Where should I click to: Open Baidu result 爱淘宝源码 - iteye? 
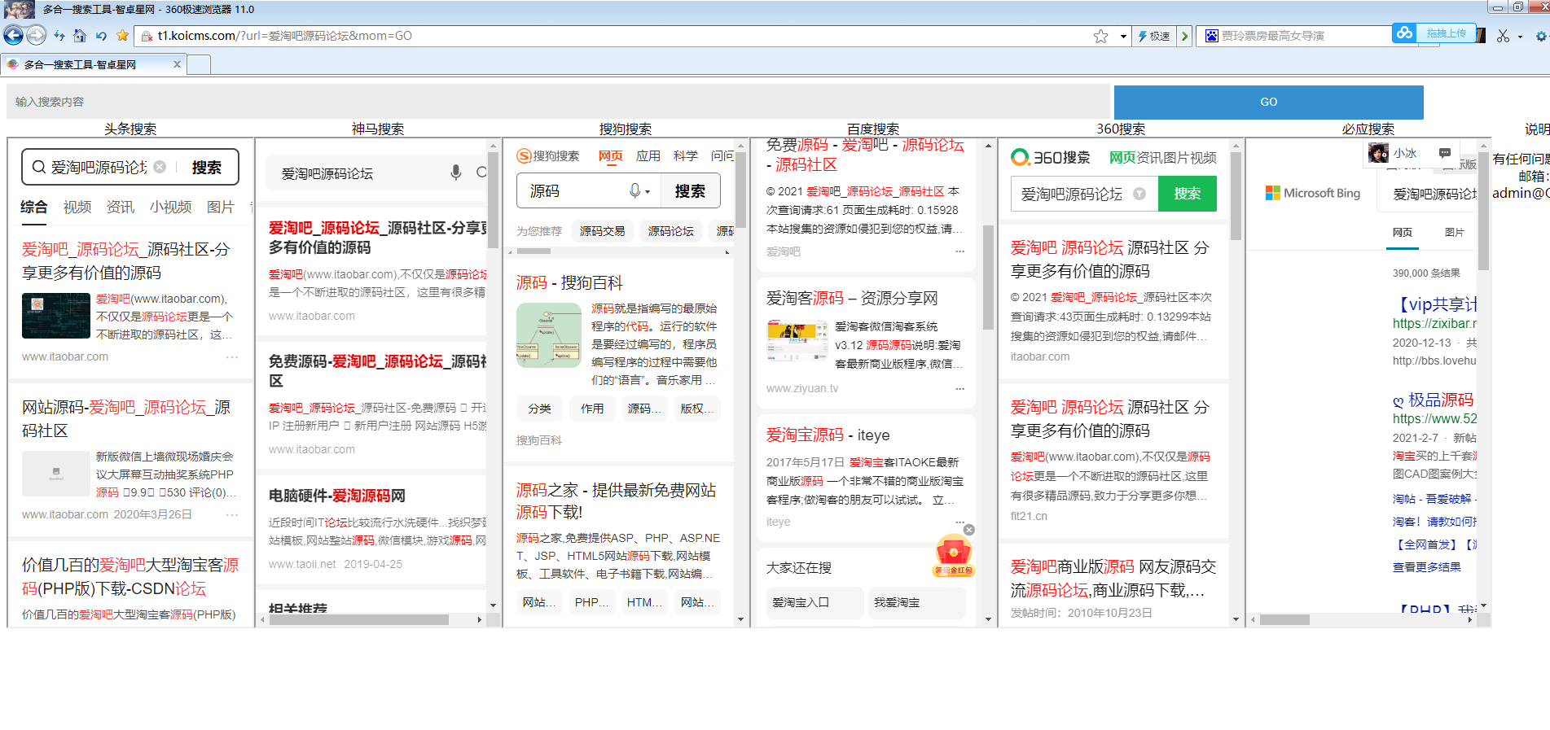[x=828, y=435]
